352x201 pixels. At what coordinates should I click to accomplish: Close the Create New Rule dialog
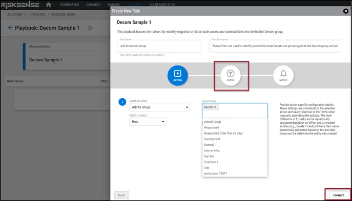(x=346, y=11)
